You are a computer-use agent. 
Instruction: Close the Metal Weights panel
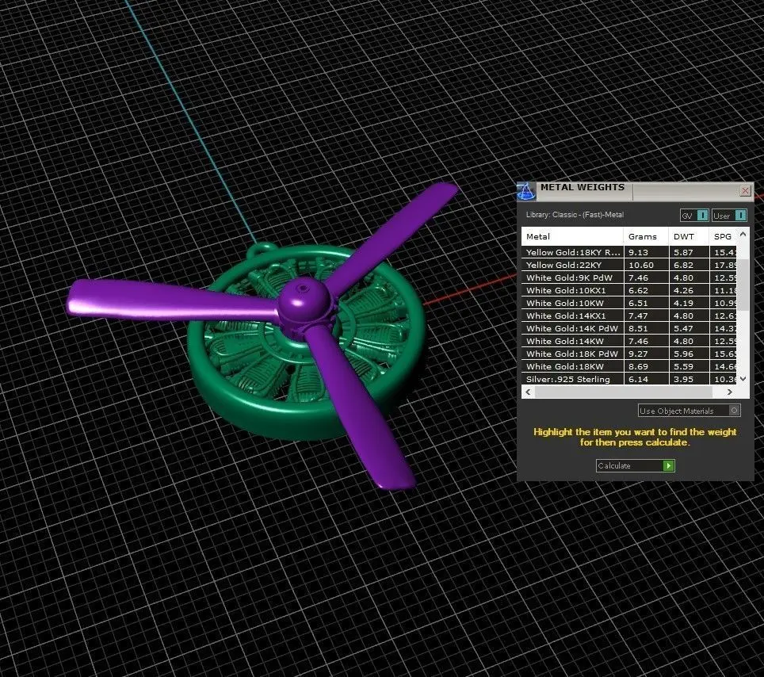(745, 190)
